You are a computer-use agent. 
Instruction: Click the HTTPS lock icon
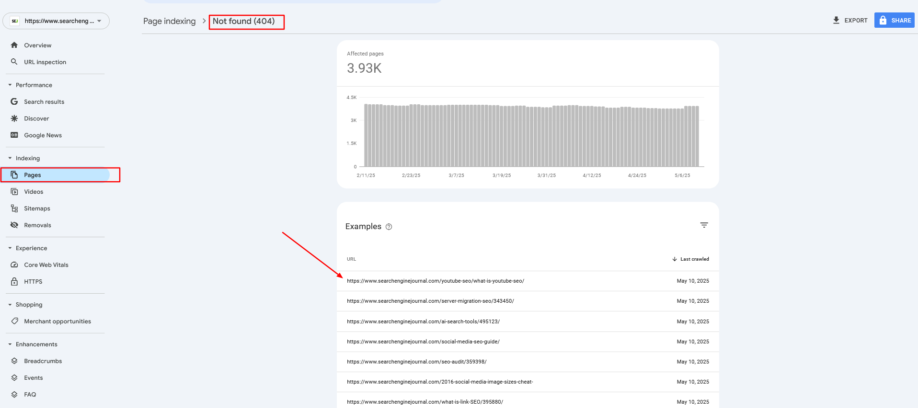pyautogui.click(x=14, y=281)
